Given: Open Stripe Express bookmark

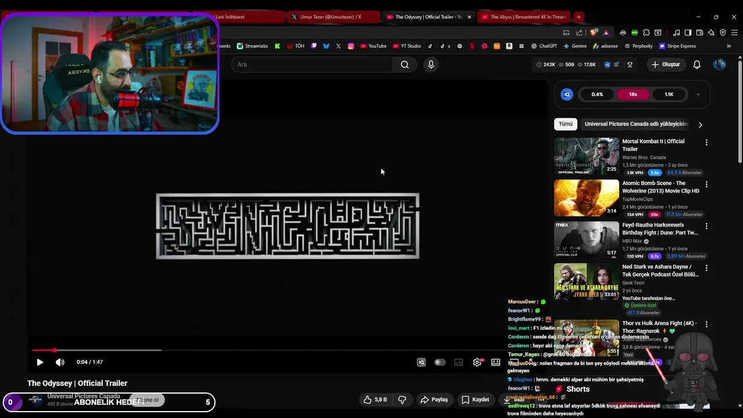Looking at the screenshot, I should coord(677,46).
